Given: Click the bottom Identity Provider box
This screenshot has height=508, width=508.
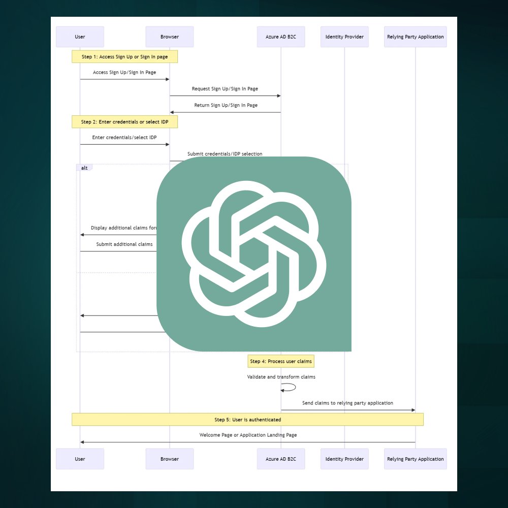Looking at the screenshot, I should (344, 459).
